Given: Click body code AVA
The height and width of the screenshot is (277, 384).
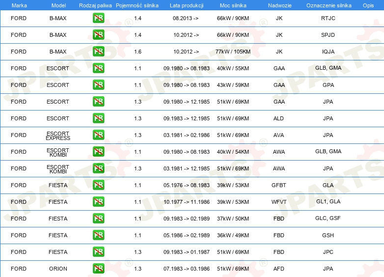Looking at the screenshot, I should [x=279, y=135].
